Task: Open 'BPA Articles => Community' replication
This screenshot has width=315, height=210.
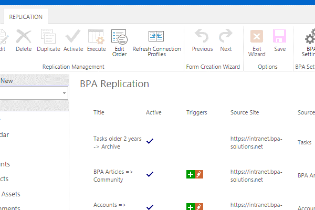Action: 113,176
